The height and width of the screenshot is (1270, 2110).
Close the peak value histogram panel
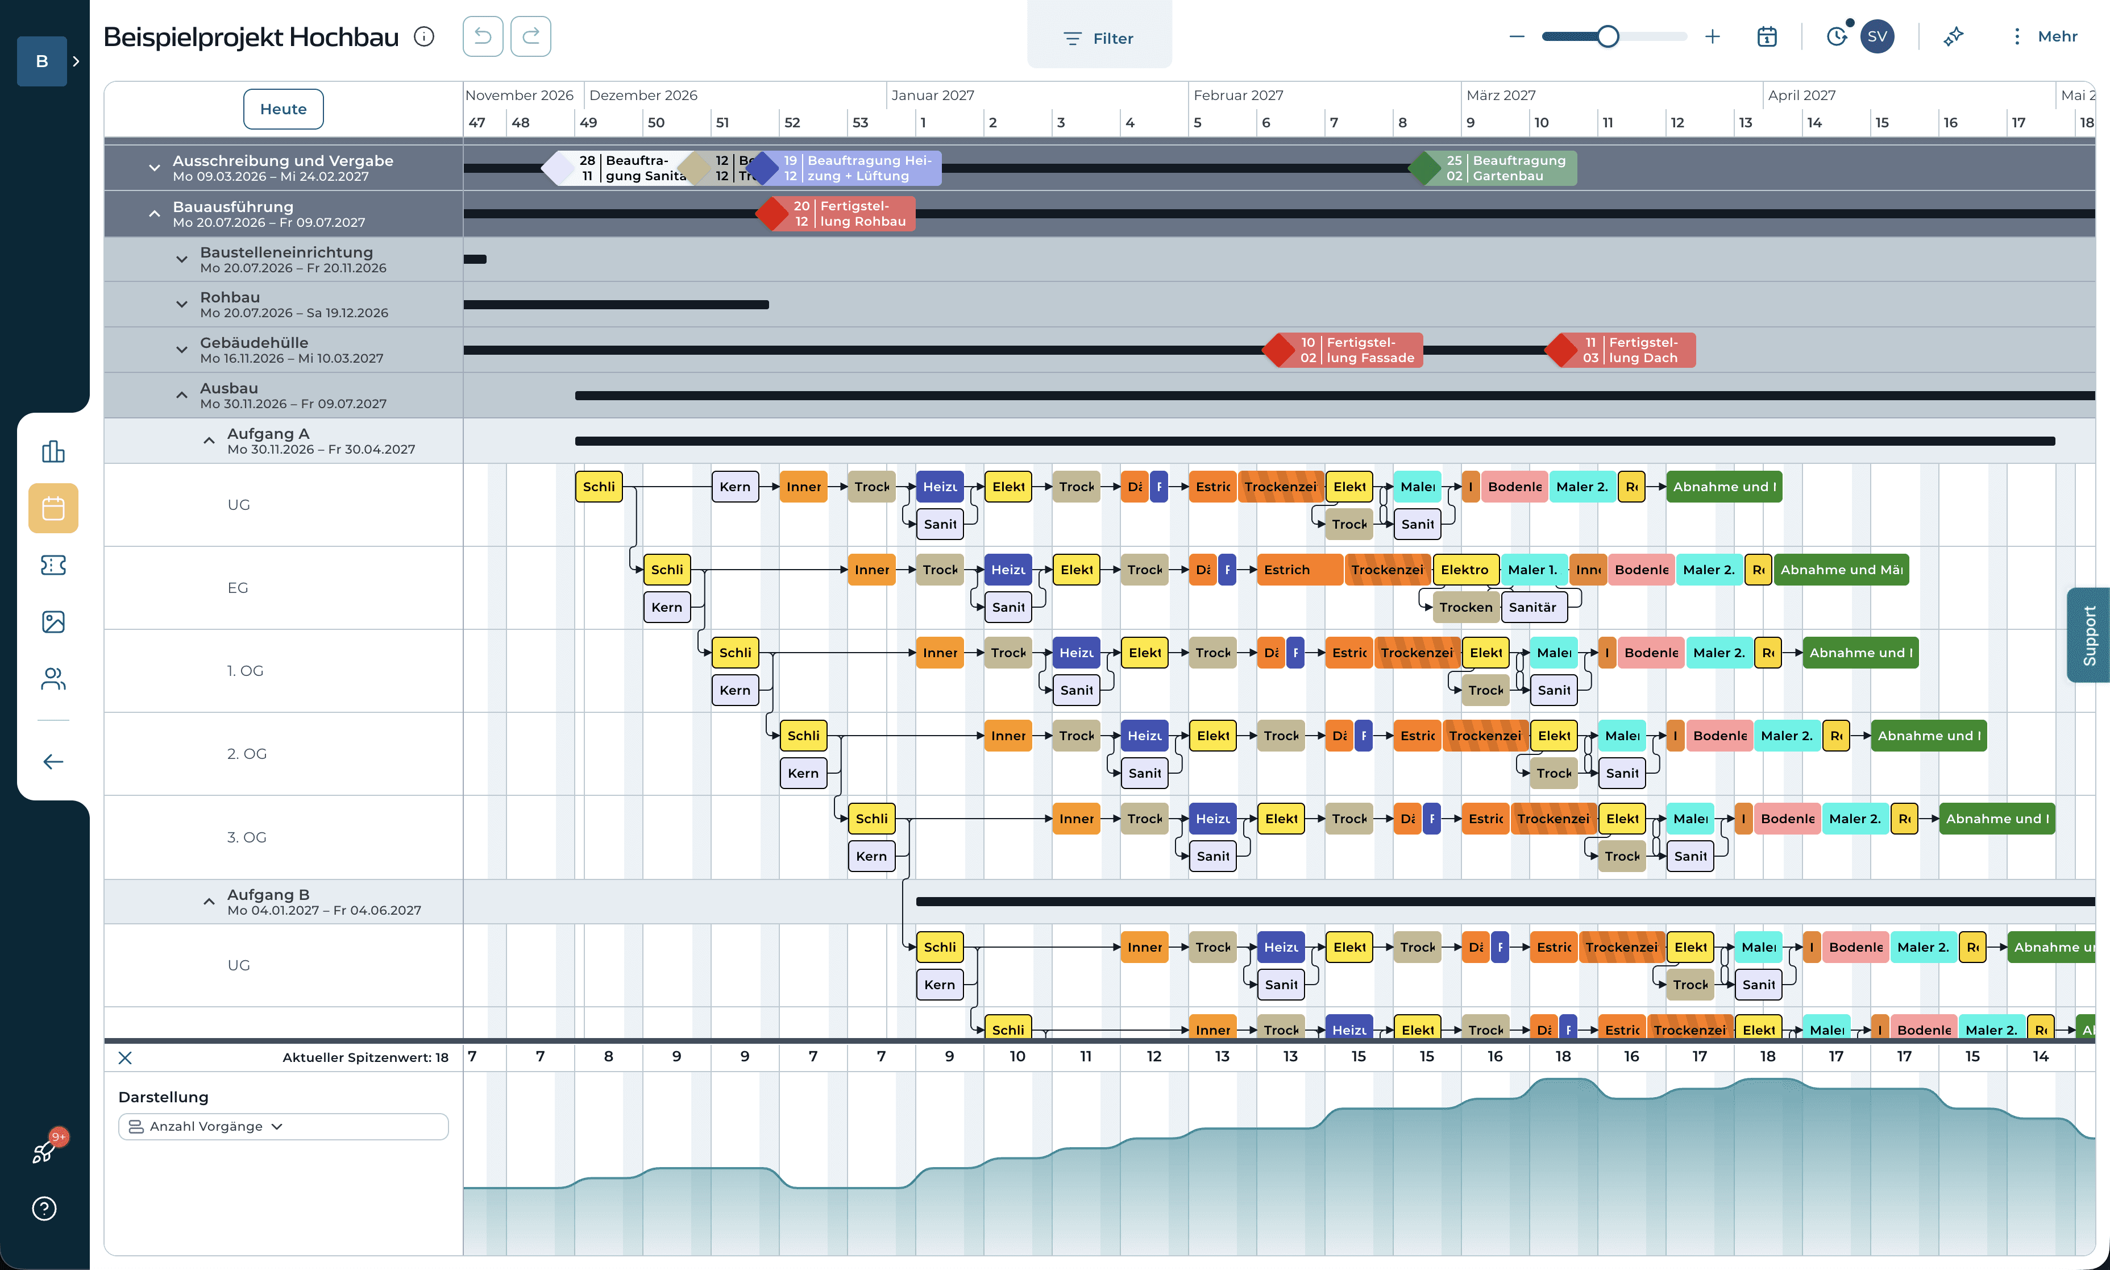pos(125,1058)
